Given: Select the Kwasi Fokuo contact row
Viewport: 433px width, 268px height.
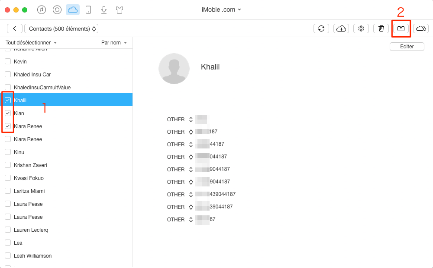Looking at the screenshot, I should [x=66, y=178].
